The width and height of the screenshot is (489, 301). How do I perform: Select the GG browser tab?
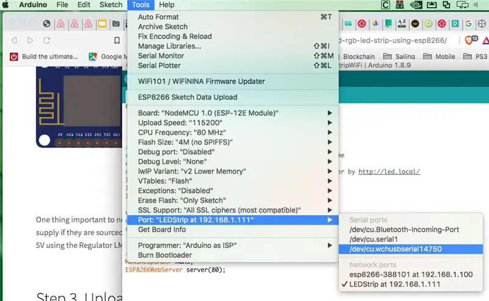pos(348,24)
